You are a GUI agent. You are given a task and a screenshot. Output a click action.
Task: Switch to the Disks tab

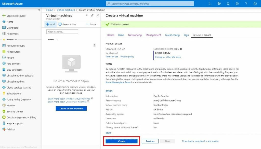(121, 35)
